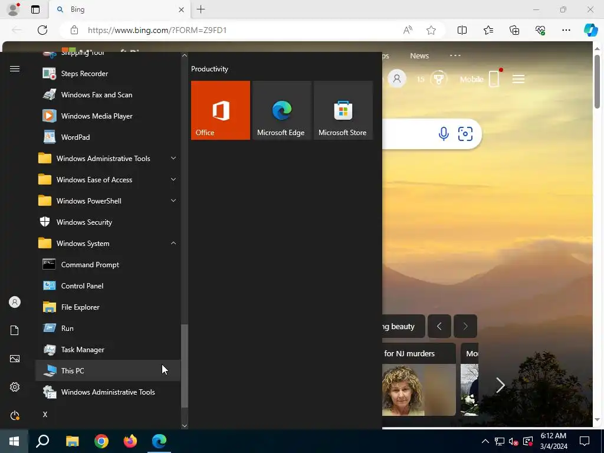
Task: Open Bing Rewards trophy
Action: [438, 79]
